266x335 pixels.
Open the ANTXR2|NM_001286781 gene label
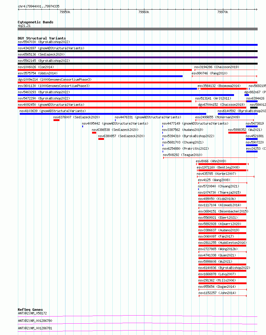(x=35, y=328)
